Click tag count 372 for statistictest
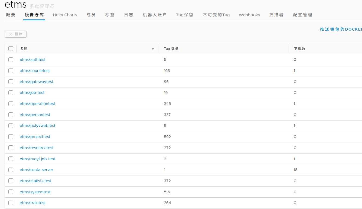 point(167,181)
